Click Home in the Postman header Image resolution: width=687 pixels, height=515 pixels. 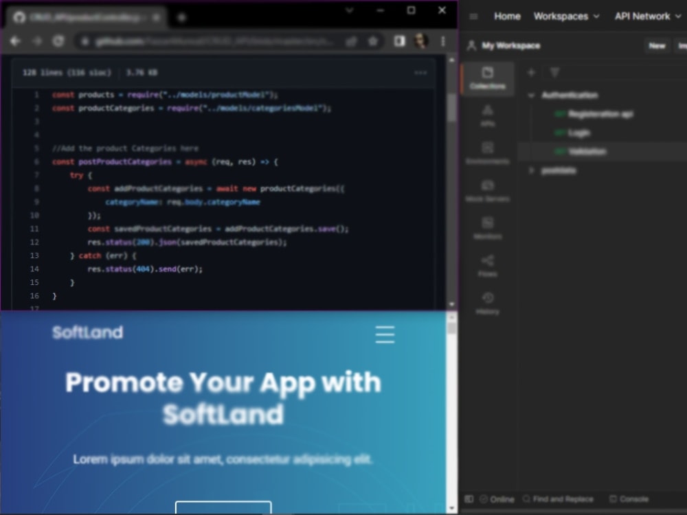click(x=507, y=16)
